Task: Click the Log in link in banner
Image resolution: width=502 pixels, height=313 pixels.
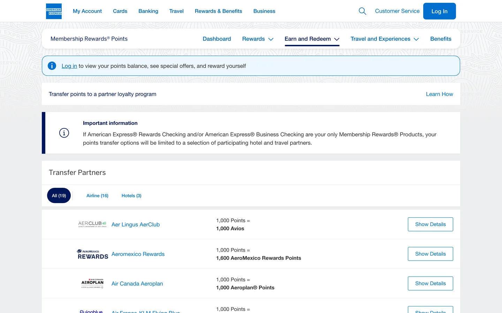Action: click(x=69, y=66)
